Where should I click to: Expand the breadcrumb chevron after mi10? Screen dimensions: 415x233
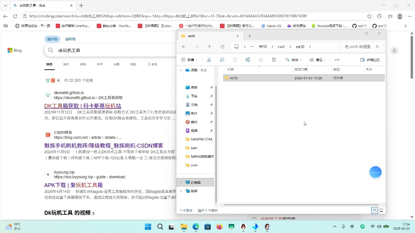(x=310, y=47)
